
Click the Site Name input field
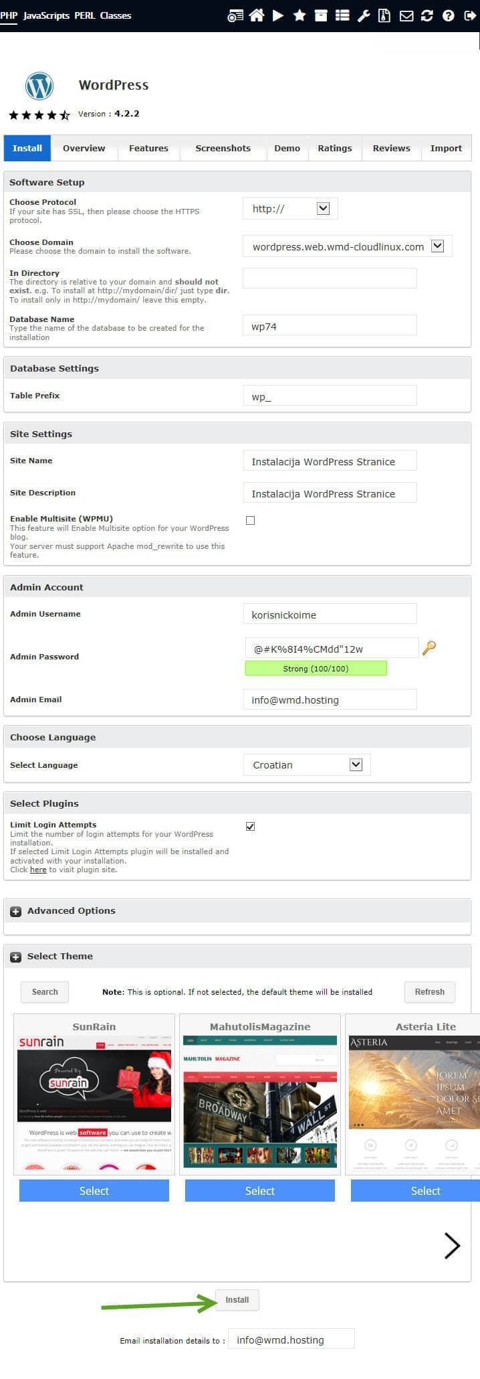tap(330, 461)
